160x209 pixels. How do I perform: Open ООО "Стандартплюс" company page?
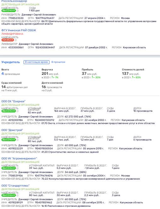point(15,186)
